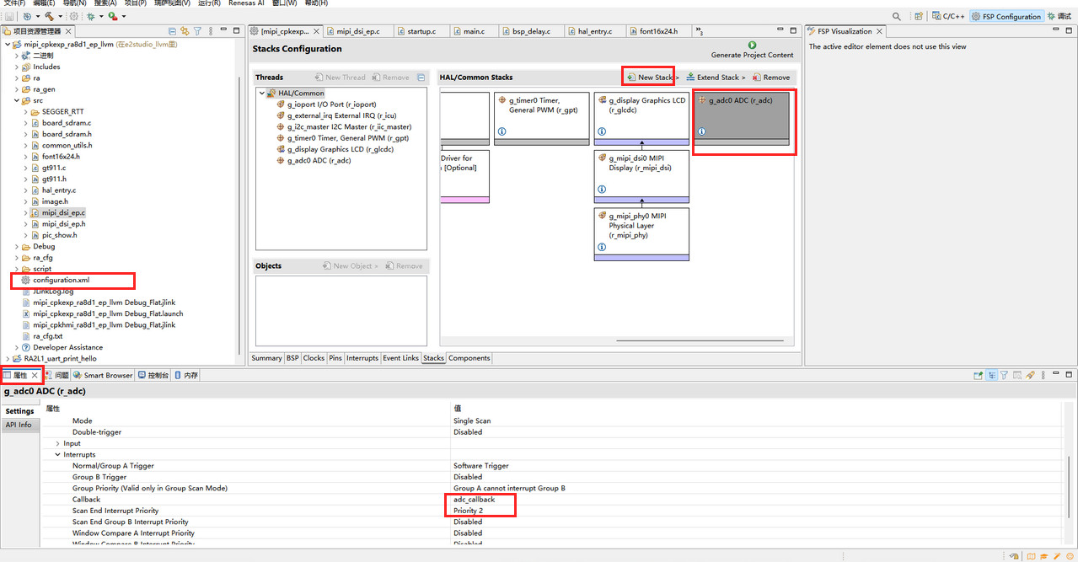Expand the Input property group
The width and height of the screenshot is (1078, 562).
[57, 443]
